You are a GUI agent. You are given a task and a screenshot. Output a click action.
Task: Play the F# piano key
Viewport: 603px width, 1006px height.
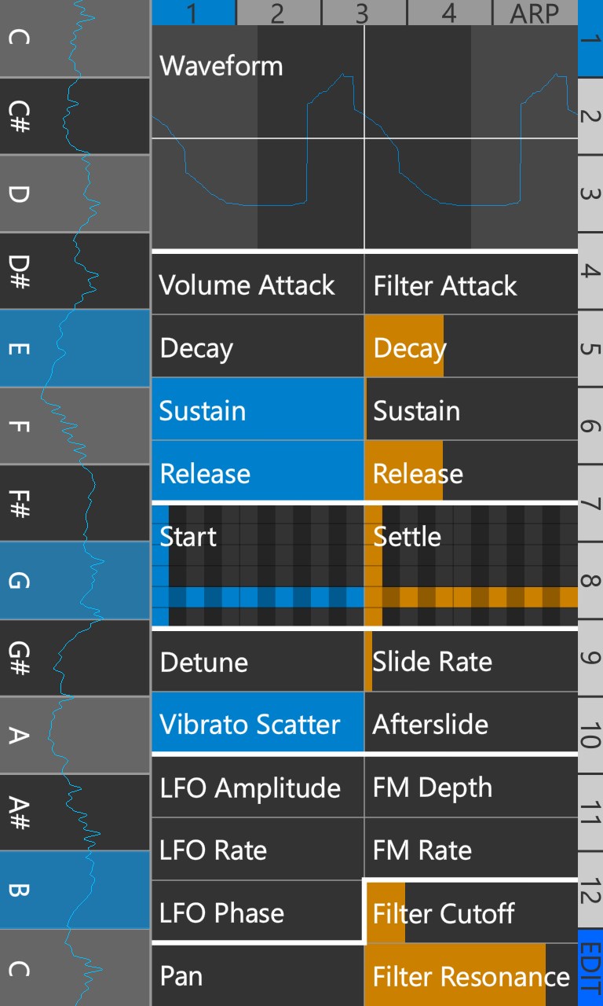[75, 502]
